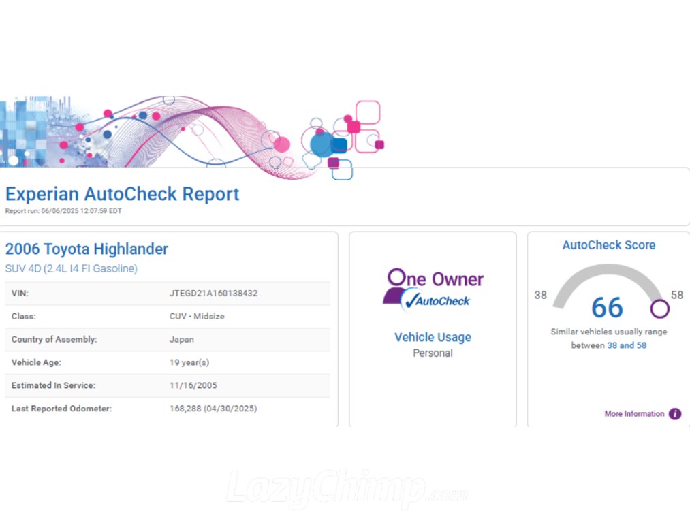Select the Experian AutoCheck Report title

coord(123,194)
